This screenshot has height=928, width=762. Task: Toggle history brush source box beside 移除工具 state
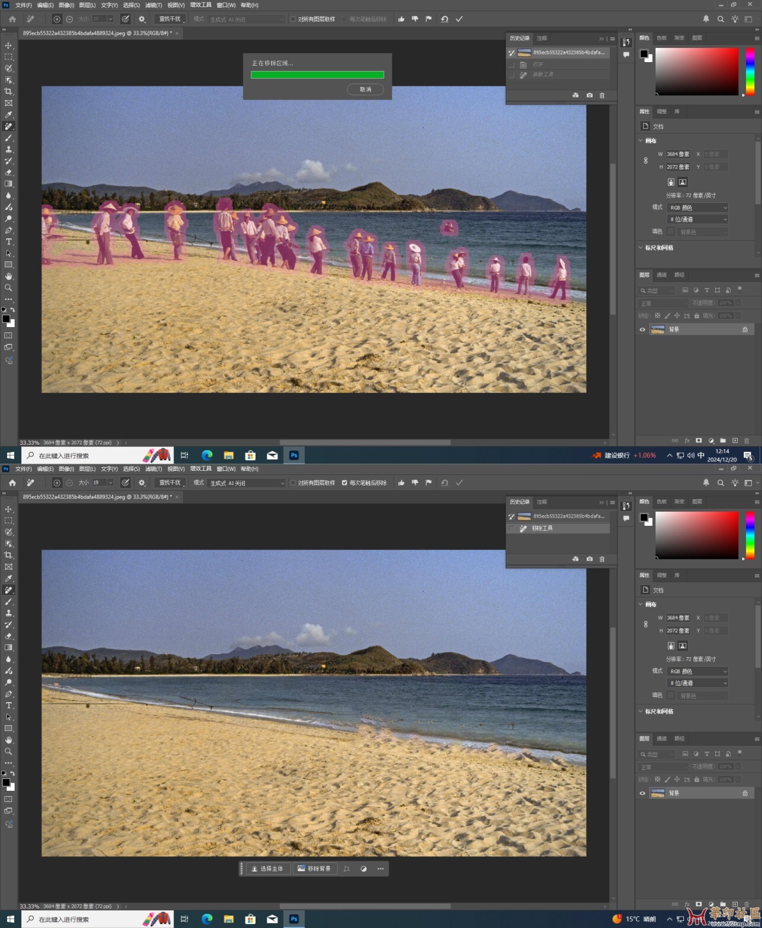pyautogui.click(x=512, y=528)
